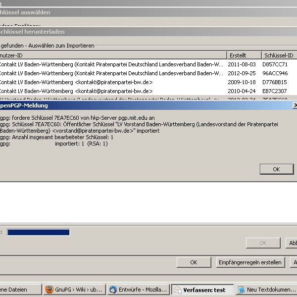Click key ID EB7C2307

[274, 91]
